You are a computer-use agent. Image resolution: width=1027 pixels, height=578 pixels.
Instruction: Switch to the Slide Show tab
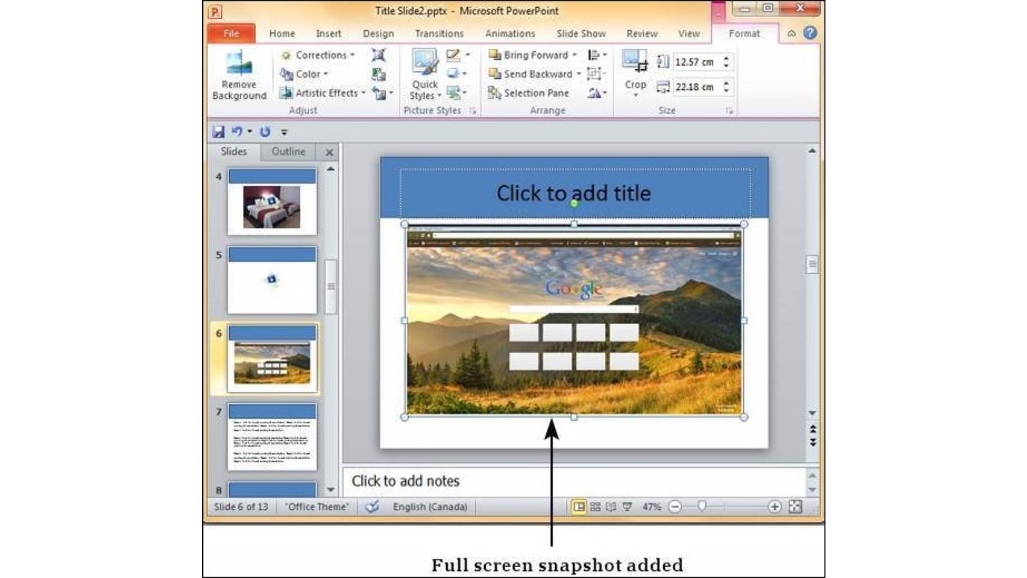pyautogui.click(x=581, y=33)
